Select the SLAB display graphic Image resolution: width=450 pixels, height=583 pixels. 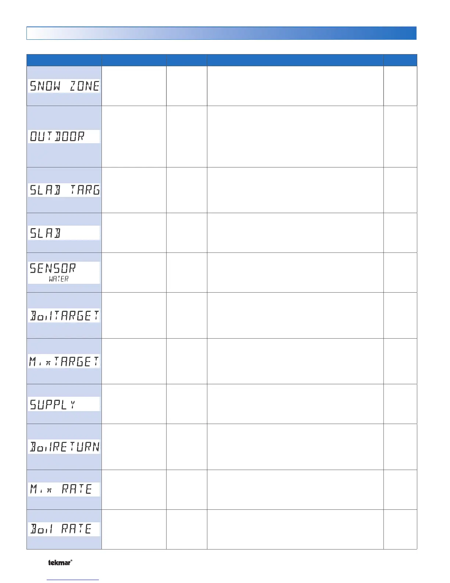(x=64, y=233)
